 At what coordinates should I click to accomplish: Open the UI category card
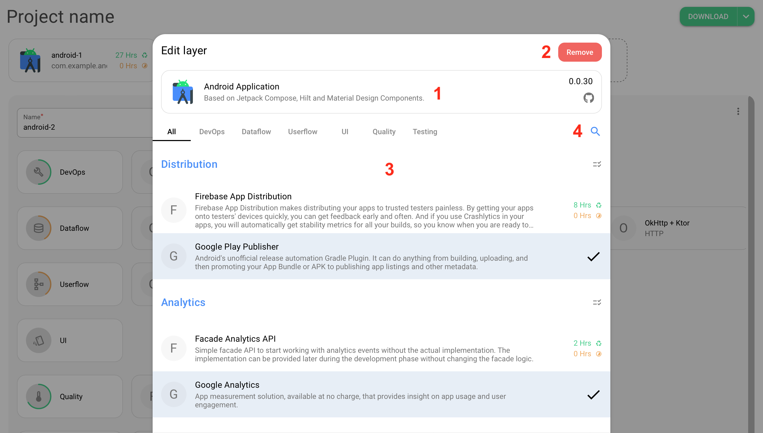point(70,341)
